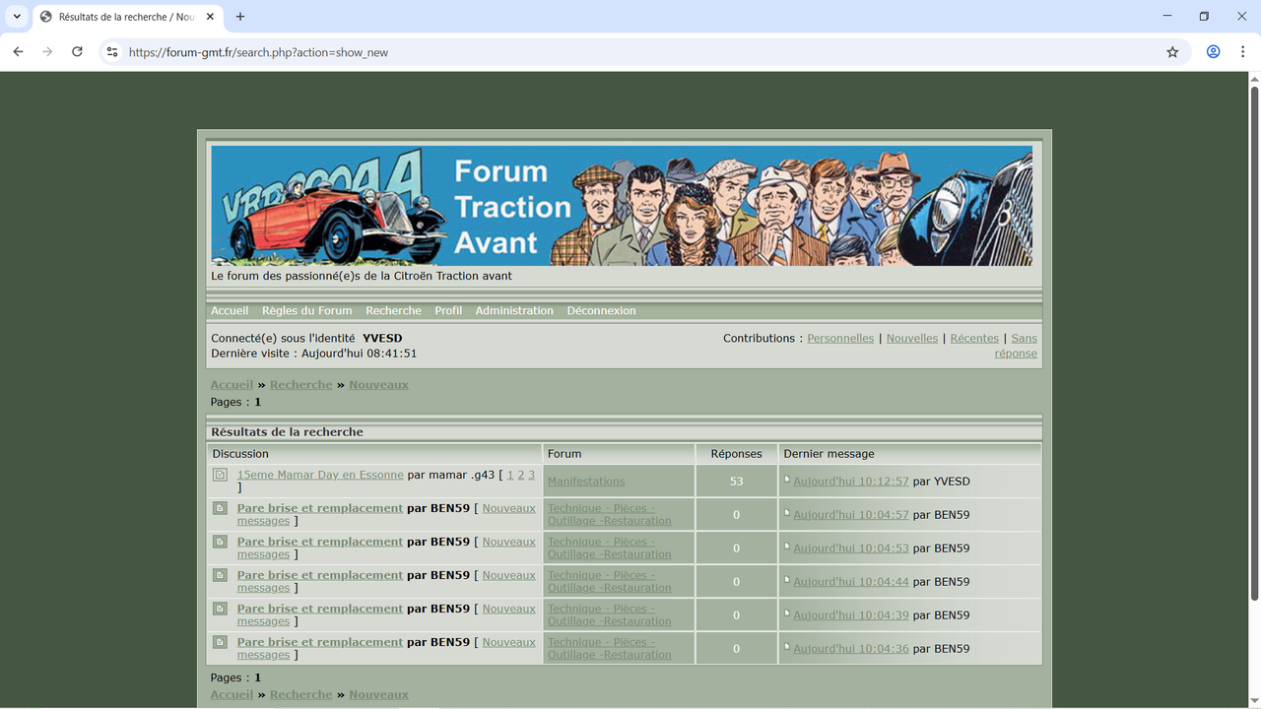Open Technique - Pièces forum in 10:04:36 row

[610, 649]
